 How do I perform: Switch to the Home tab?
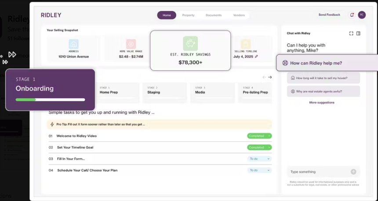point(167,15)
